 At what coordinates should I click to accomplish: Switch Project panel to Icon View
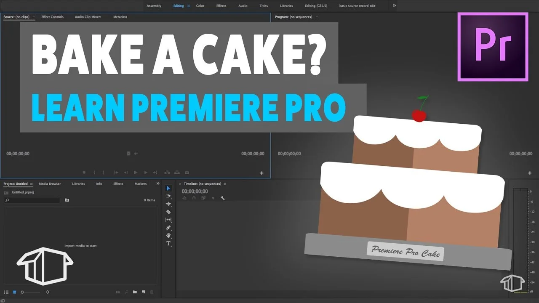(14, 292)
